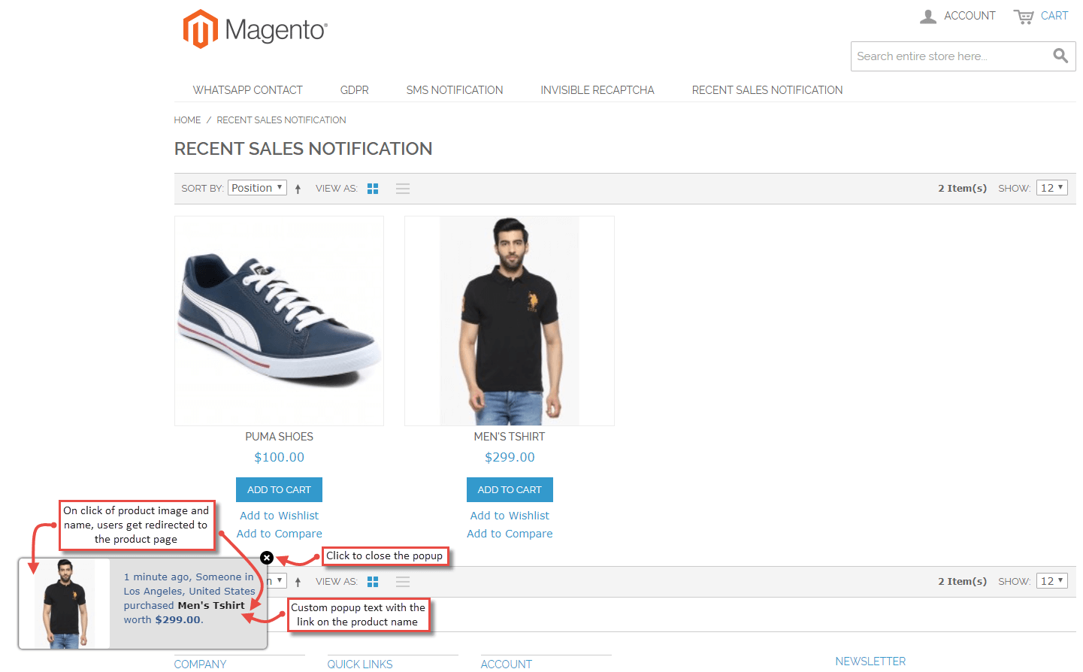Toggle ascending sort arrow in top toolbar
The height and width of the screenshot is (672, 1083).
[x=298, y=189]
